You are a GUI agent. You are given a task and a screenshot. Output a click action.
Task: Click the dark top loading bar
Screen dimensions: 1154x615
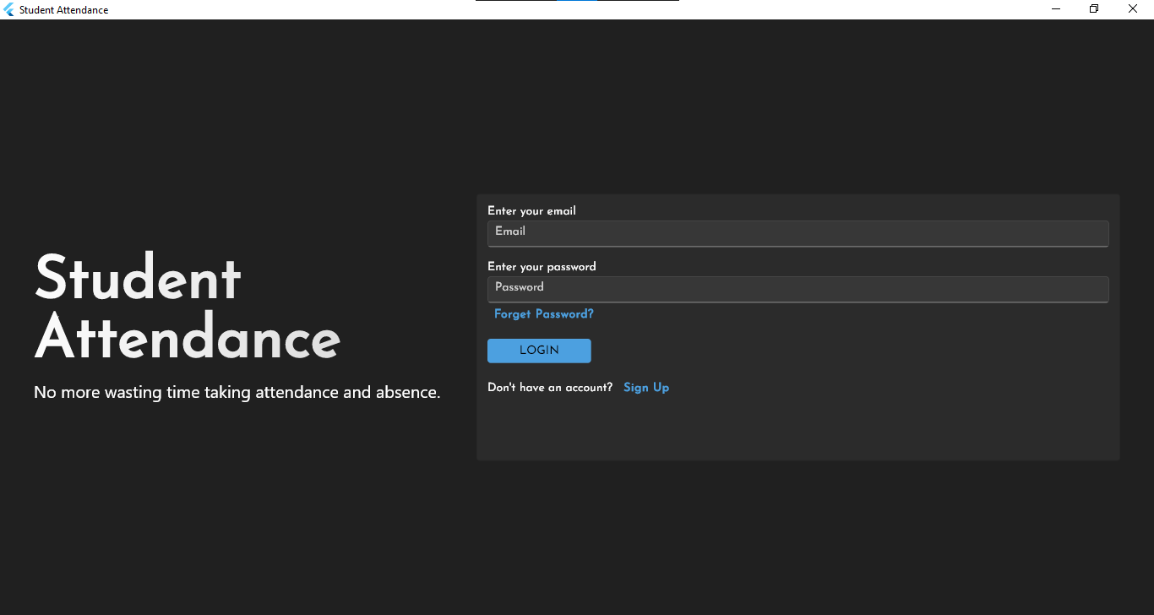click(x=507, y=3)
